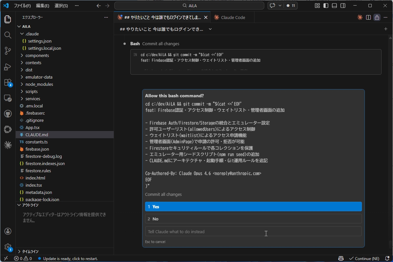Expand the contexts folder
This screenshot has height=262, width=393.
pyautogui.click(x=22, y=63)
